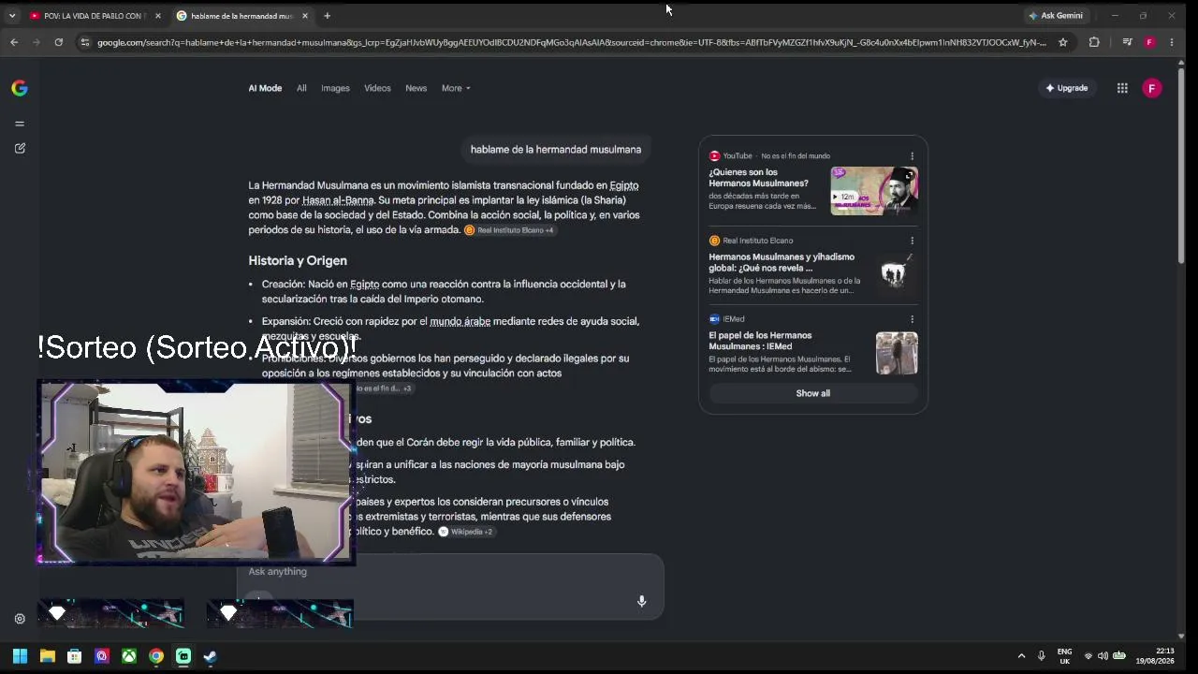Switch to the Images tab
Screen dimensions: 1198x674
click(335, 88)
